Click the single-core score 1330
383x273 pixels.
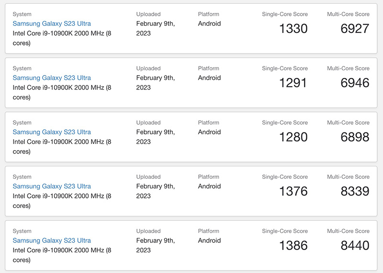[293, 29]
